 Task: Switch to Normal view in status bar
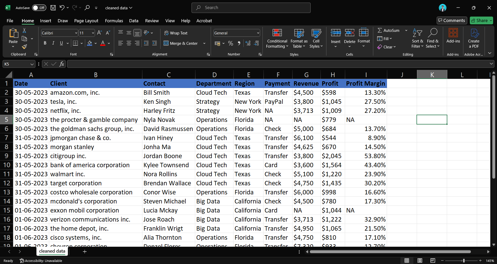[x=407, y=261]
